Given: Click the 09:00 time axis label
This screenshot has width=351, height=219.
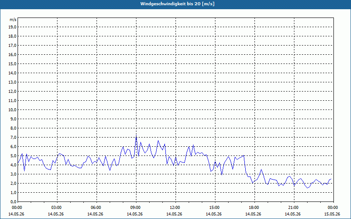Looking at the screenshot, I should click(136, 208).
